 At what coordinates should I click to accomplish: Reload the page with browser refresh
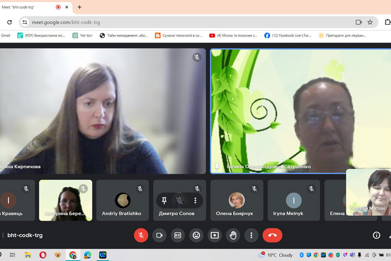[10, 22]
